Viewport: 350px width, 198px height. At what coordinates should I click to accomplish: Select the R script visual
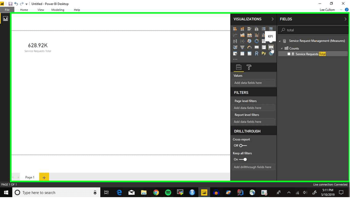[256, 53]
